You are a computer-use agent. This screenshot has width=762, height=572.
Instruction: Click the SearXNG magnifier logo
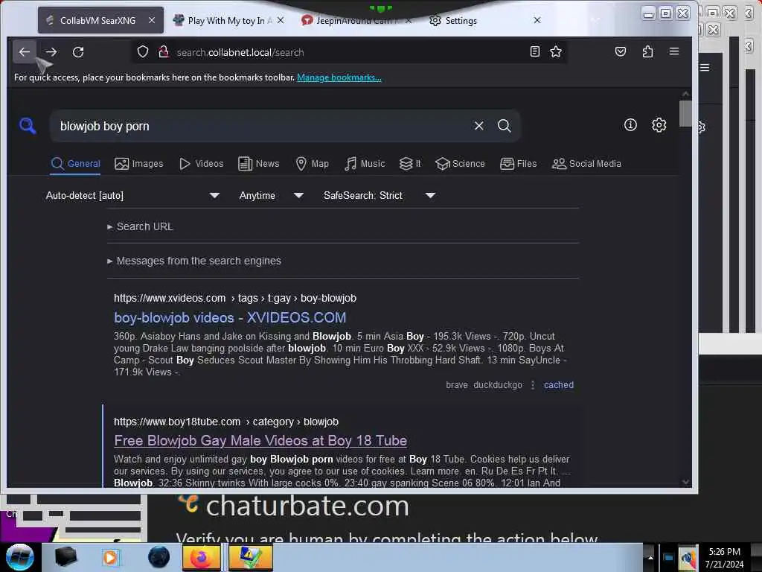click(x=28, y=125)
